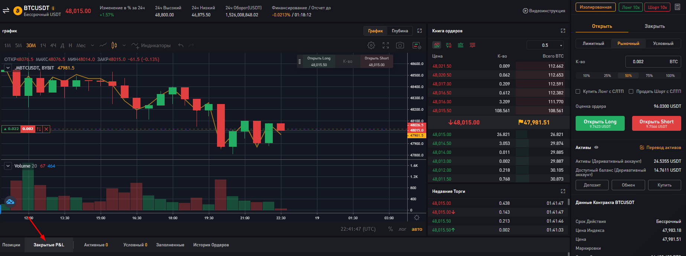
Task: Select the 1Ч timeframe
Action: click(x=43, y=45)
